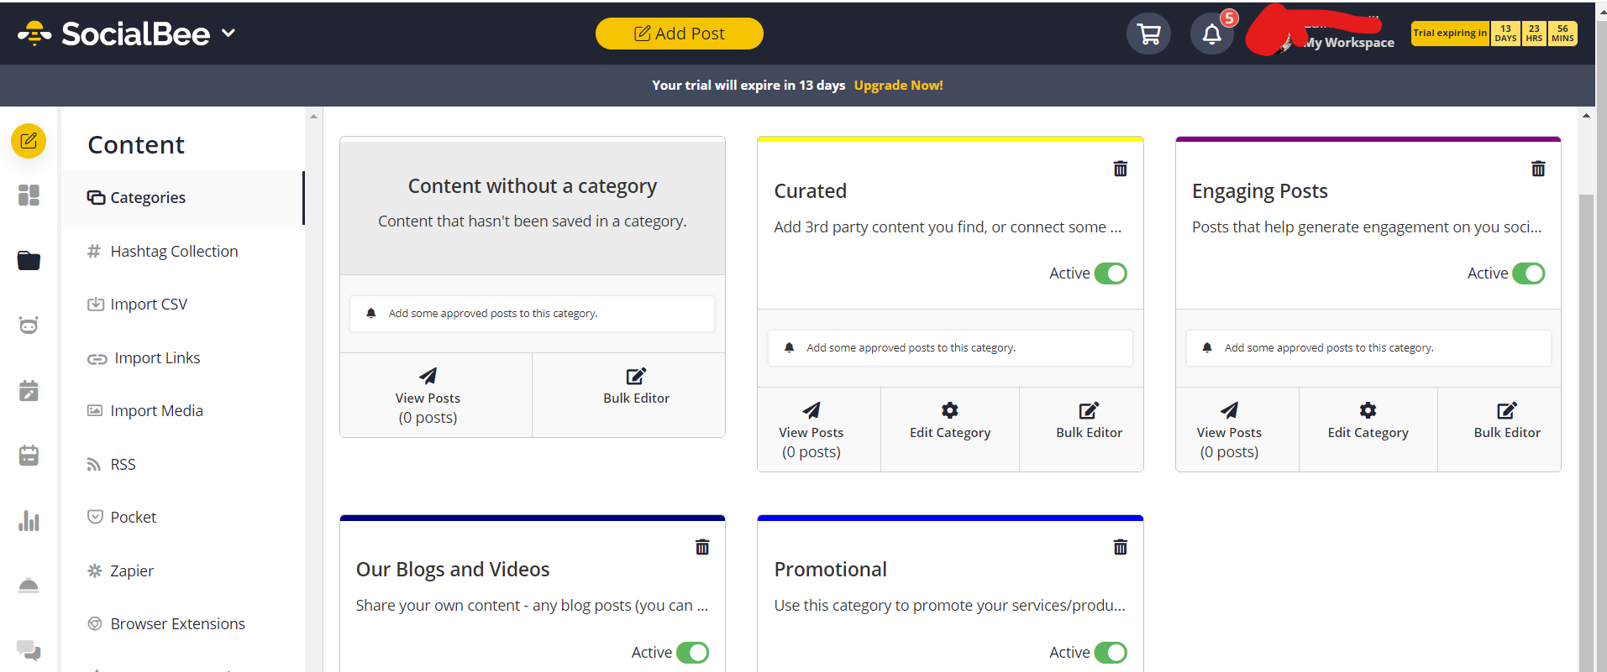This screenshot has height=672, width=1607.
Task: Open the analytics bar chart sidebar icon
Action: (x=29, y=521)
